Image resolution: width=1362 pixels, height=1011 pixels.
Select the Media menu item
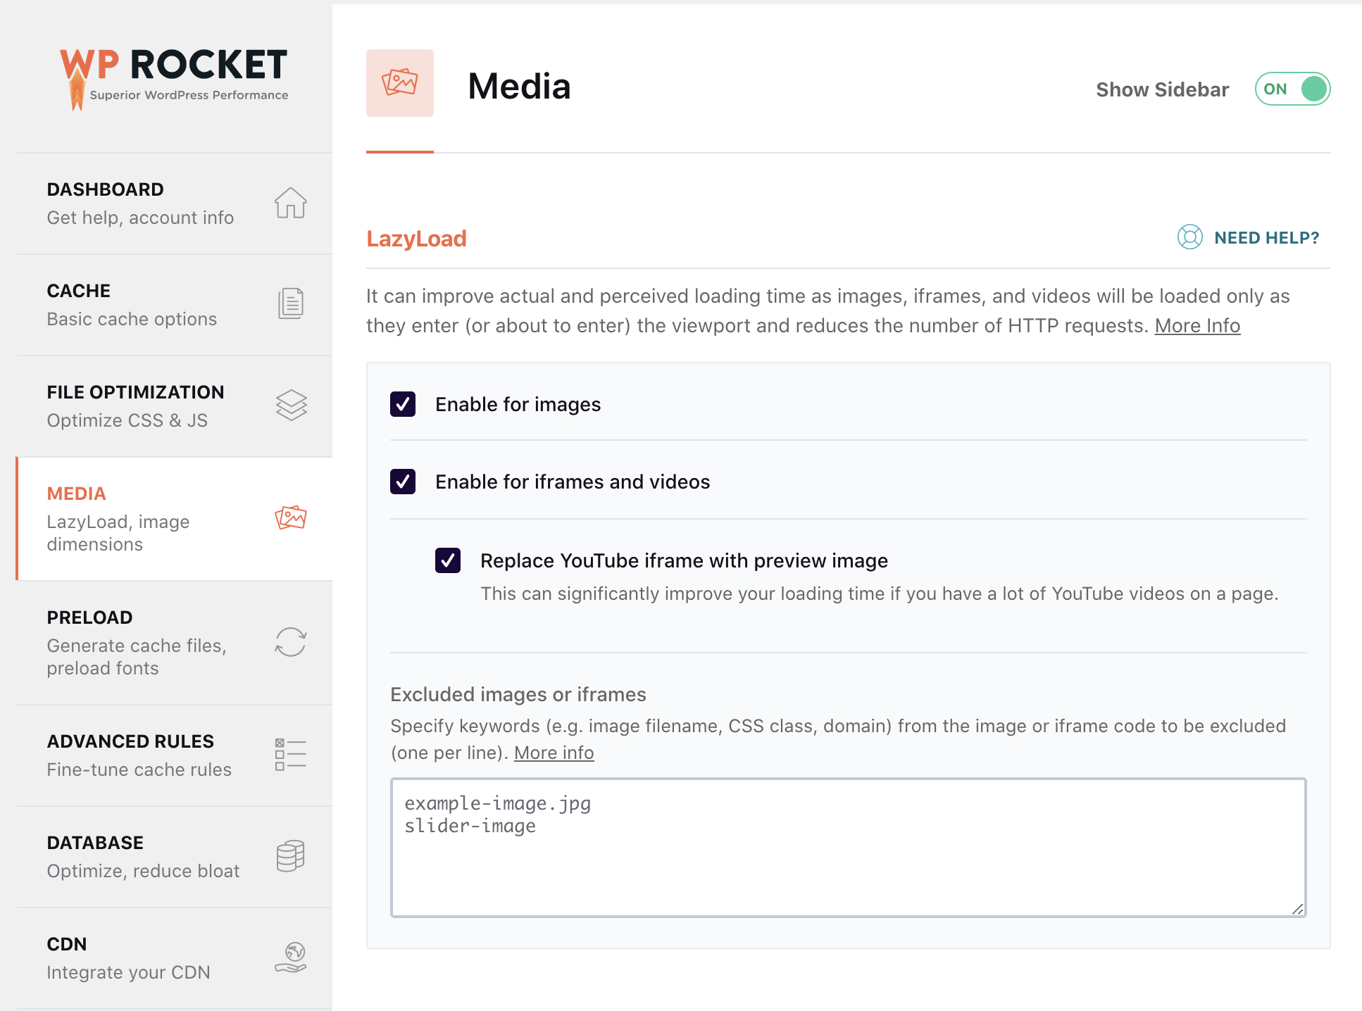coord(175,519)
